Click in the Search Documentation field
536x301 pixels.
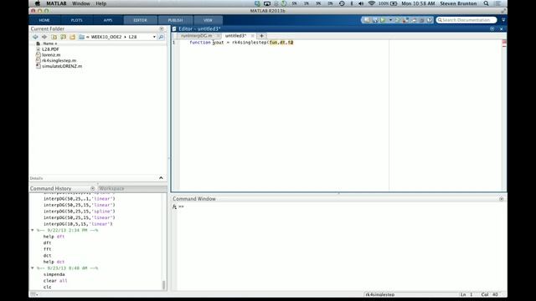[x=466, y=20]
